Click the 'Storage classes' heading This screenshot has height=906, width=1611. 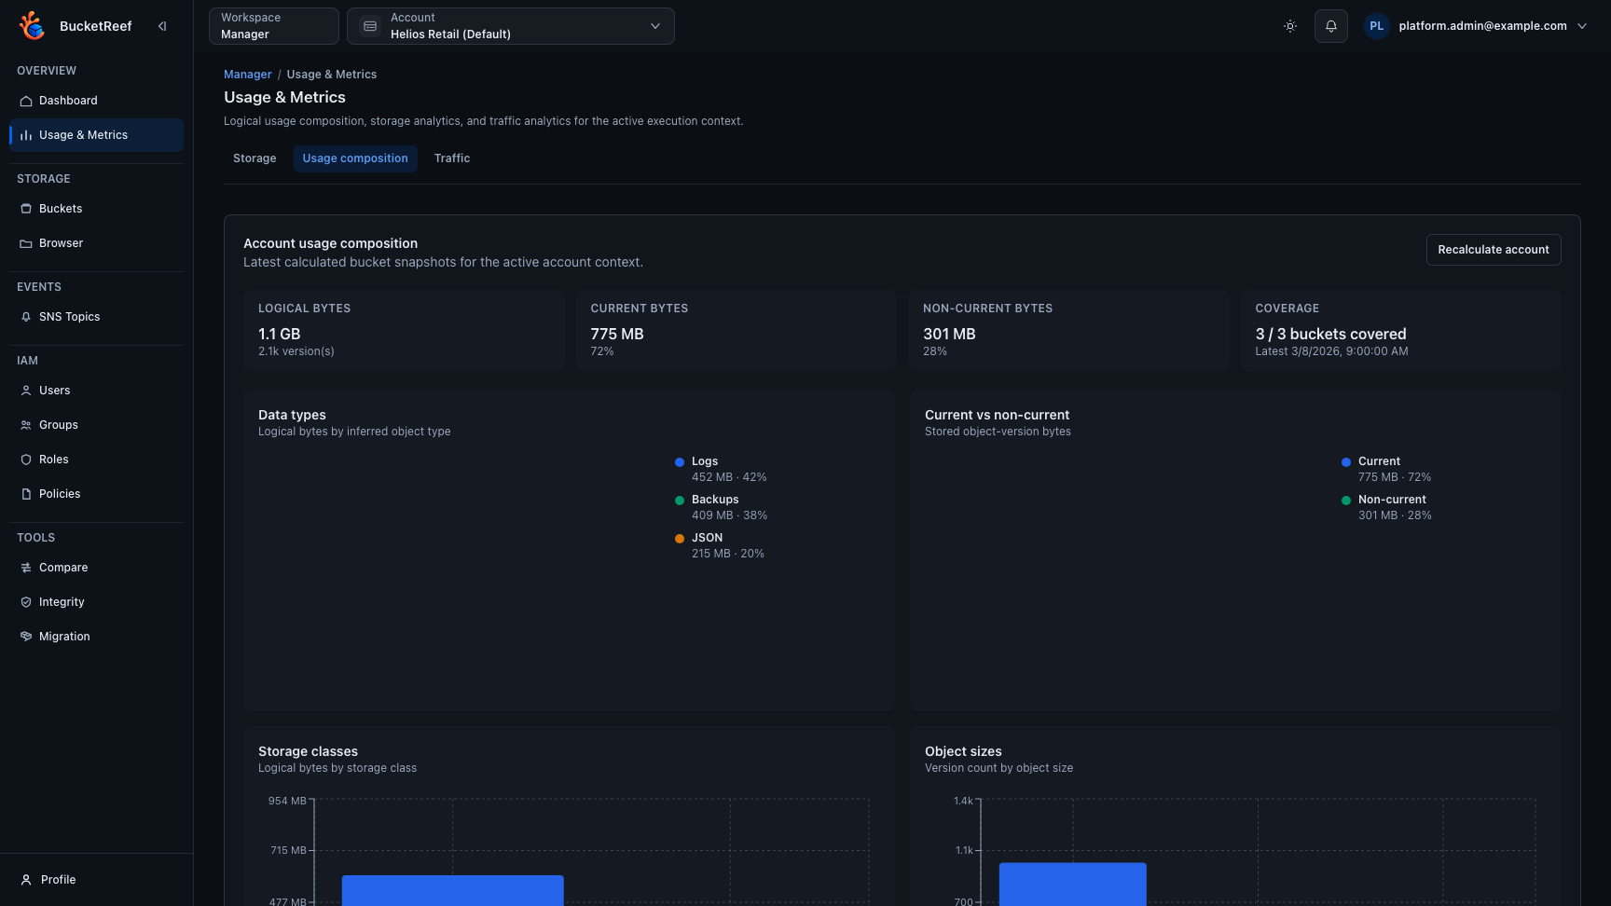coord(308,751)
